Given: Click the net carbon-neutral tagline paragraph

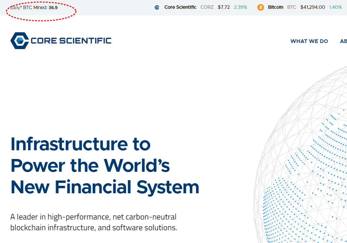Looking at the screenshot, I should click(94, 222).
